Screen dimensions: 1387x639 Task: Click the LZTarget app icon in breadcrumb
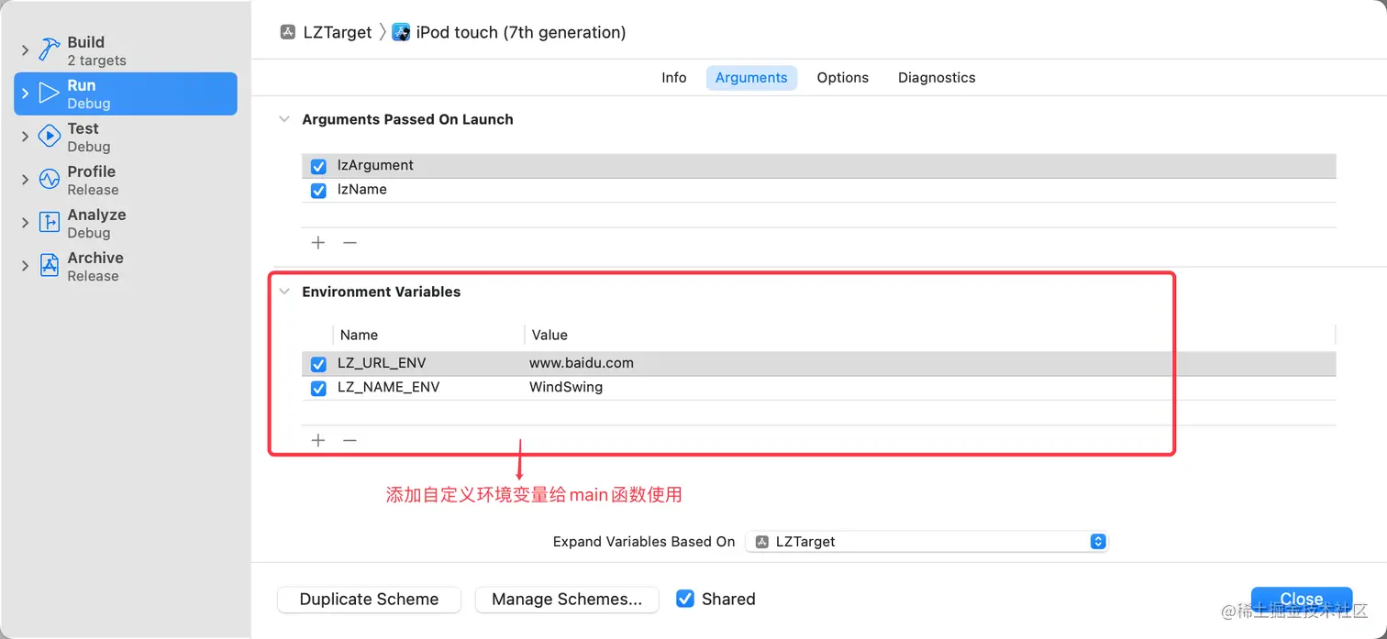coord(288,32)
